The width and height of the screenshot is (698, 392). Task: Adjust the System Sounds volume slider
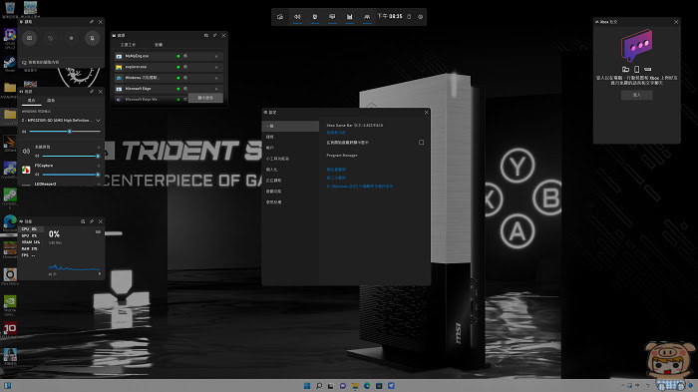coord(71,156)
